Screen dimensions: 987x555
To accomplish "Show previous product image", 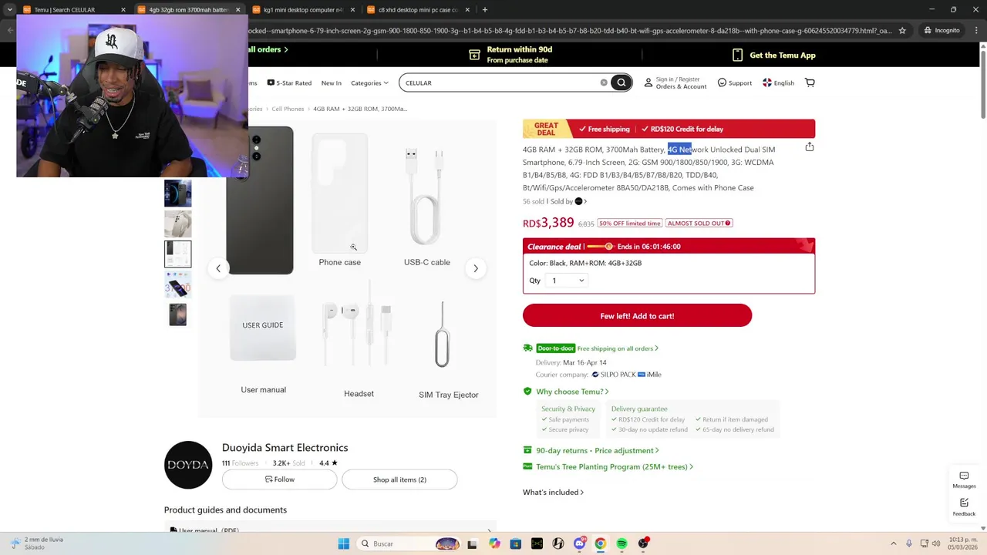I will (x=218, y=268).
